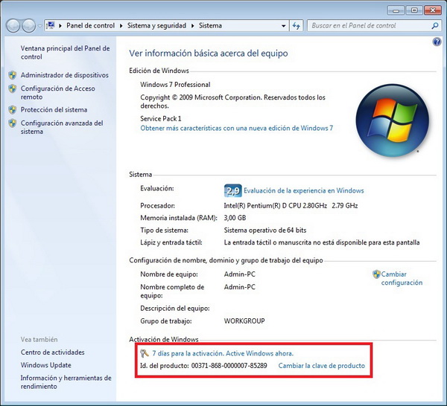Click the shield icon beside Protección del sistema

pos(13,110)
